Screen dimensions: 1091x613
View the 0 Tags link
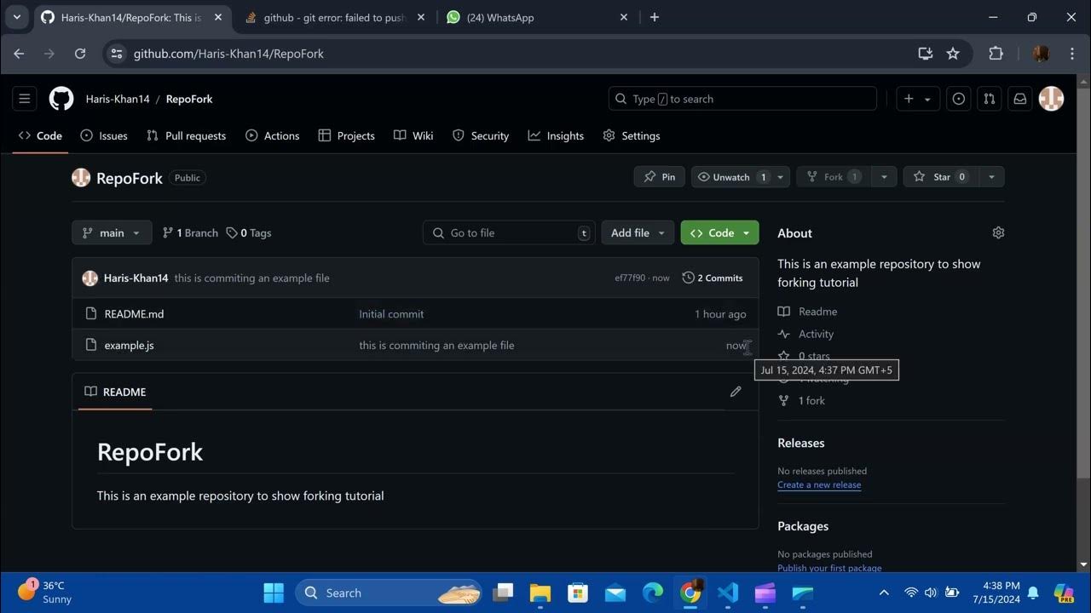(x=249, y=232)
